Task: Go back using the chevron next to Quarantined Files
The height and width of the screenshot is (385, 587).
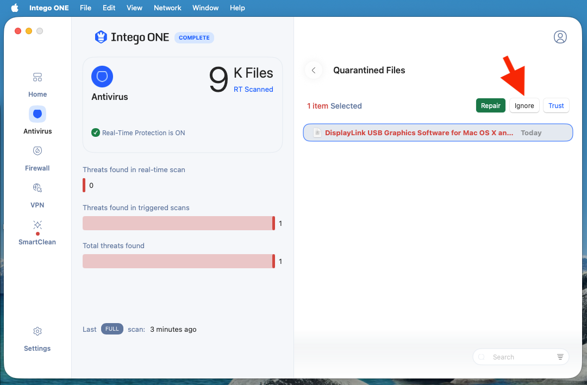Action: coord(314,71)
